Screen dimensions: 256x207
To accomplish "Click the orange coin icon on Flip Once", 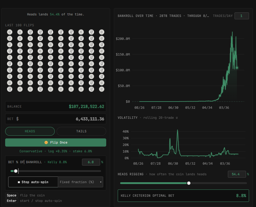I will tap(46, 142).
